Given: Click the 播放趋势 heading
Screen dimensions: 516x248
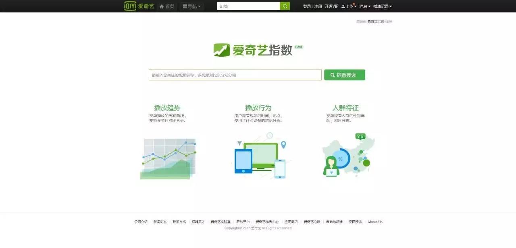Looking at the screenshot, I should [167, 108].
